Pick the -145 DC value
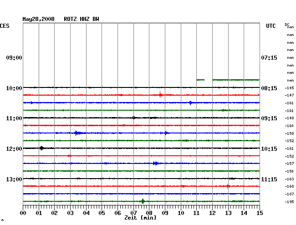This screenshot has width=296, height=225. click(289, 88)
